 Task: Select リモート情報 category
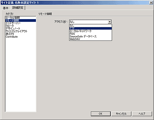(x=21, y=20)
